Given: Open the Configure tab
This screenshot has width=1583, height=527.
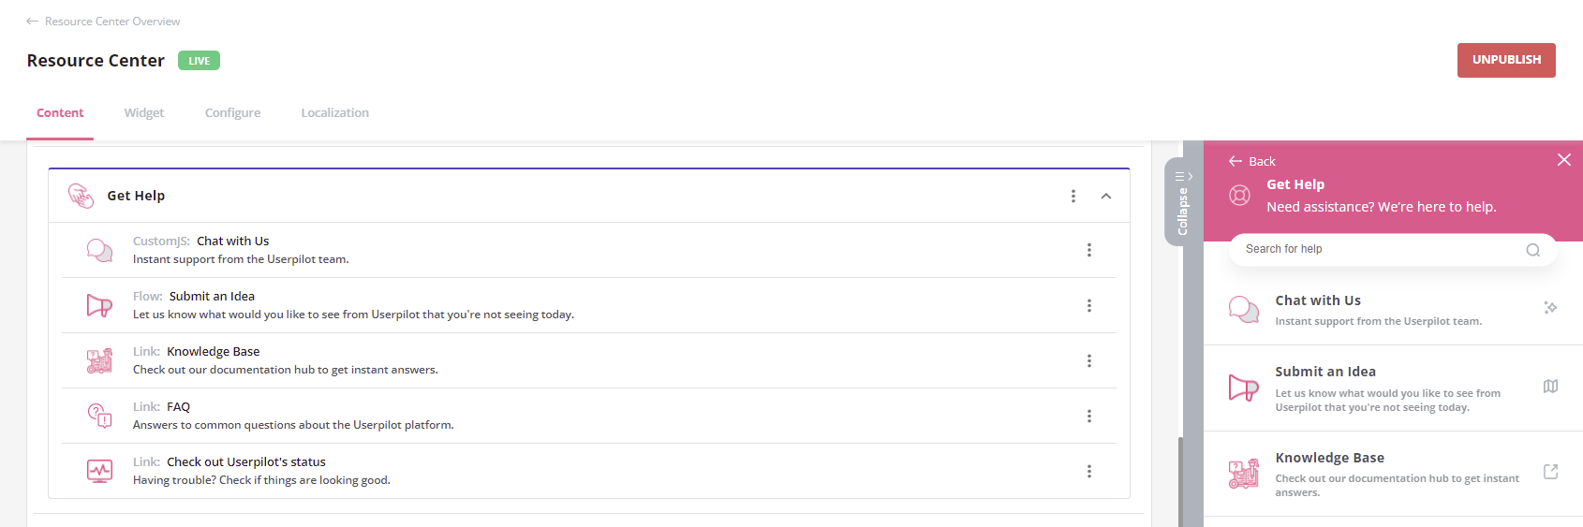Looking at the screenshot, I should click(232, 112).
